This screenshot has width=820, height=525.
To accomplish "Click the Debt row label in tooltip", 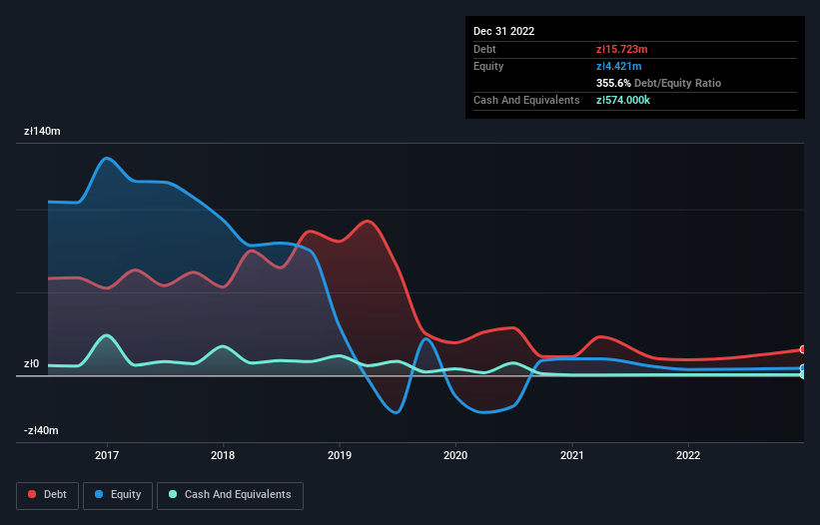I will [x=484, y=49].
